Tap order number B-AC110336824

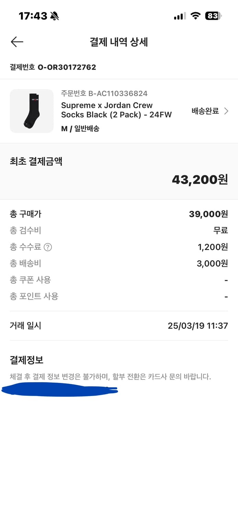tap(104, 93)
